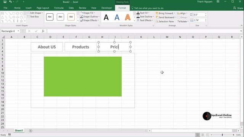
Task: Open dialog launcher in WordArt Styles group
Action: (x=153, y=25)
